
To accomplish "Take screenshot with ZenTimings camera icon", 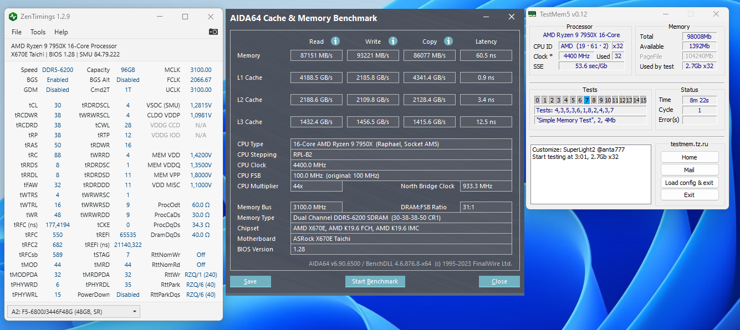I will click(x=213, y=32).
